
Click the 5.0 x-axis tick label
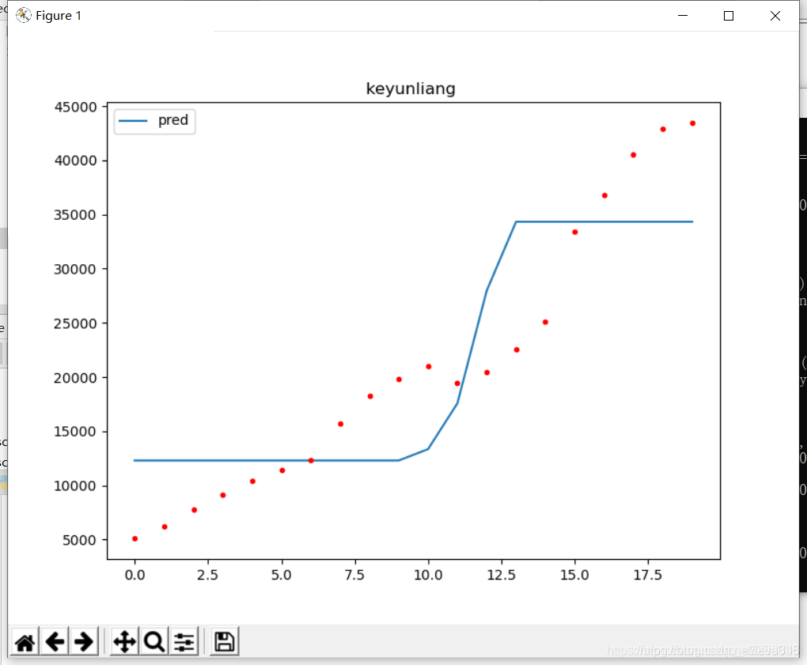click(x=282, y=575)
